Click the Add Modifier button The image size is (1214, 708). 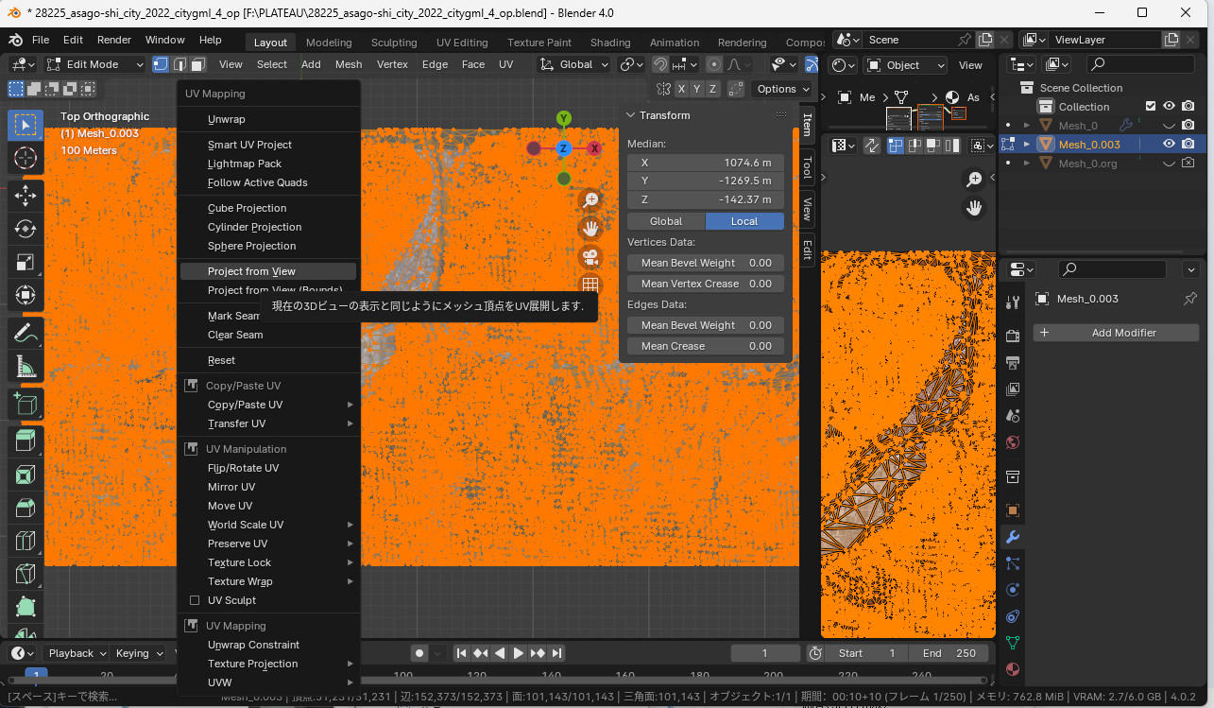(1115, 333)
